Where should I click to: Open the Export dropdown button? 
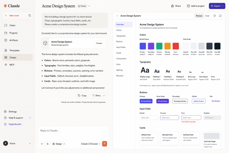coord(217,6)
